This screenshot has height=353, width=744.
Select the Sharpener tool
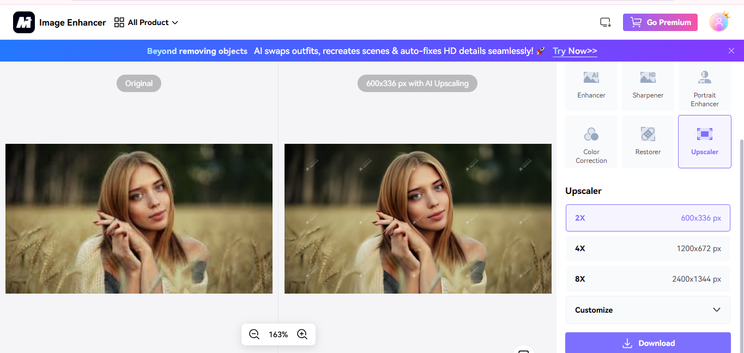(648, 87)
